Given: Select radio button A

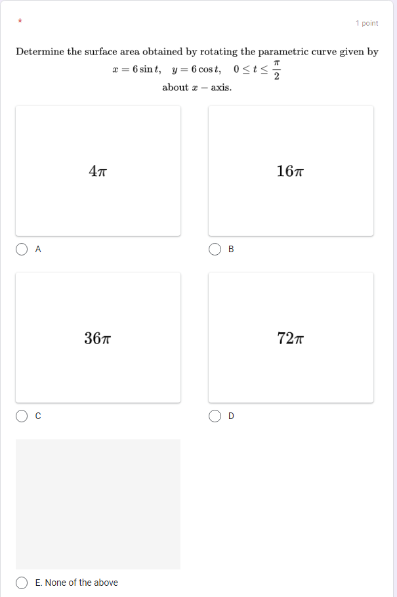Looking at the screenshot, I should click(x=22, y=249).
